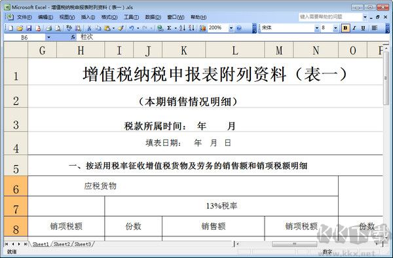Click the formula bar containing 栏次

pos(232,37)
